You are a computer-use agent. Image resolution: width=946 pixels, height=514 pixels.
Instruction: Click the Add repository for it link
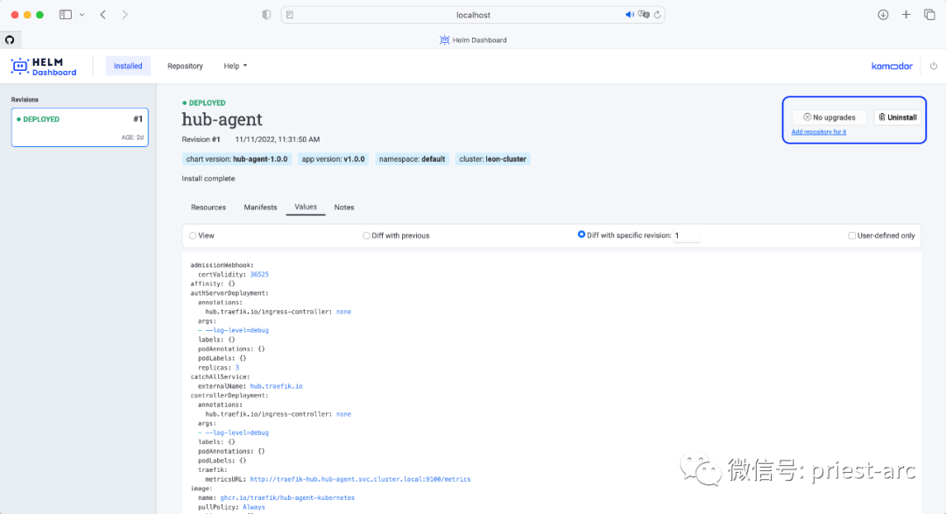(x=819, y=132)
